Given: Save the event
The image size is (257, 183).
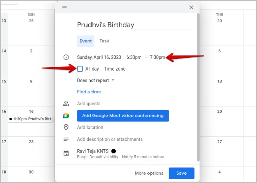Looking at the screenshot, I should click(x=182, y=173).
